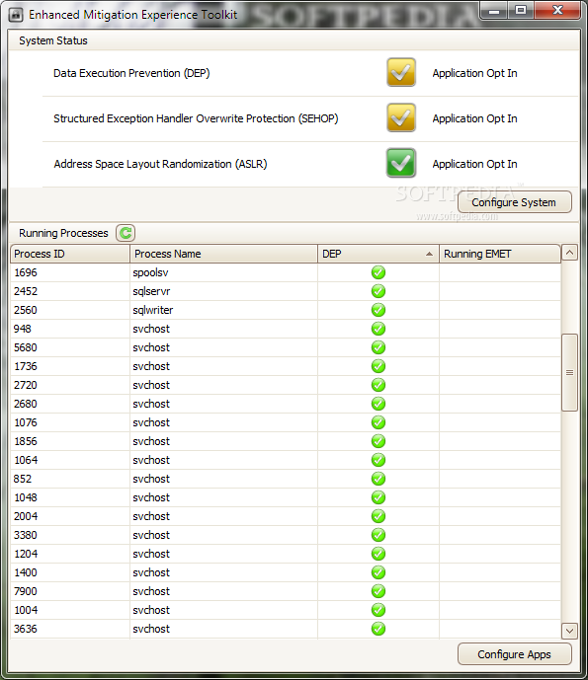Click the SEHOP yellow status icon

[x=401, y=117]
